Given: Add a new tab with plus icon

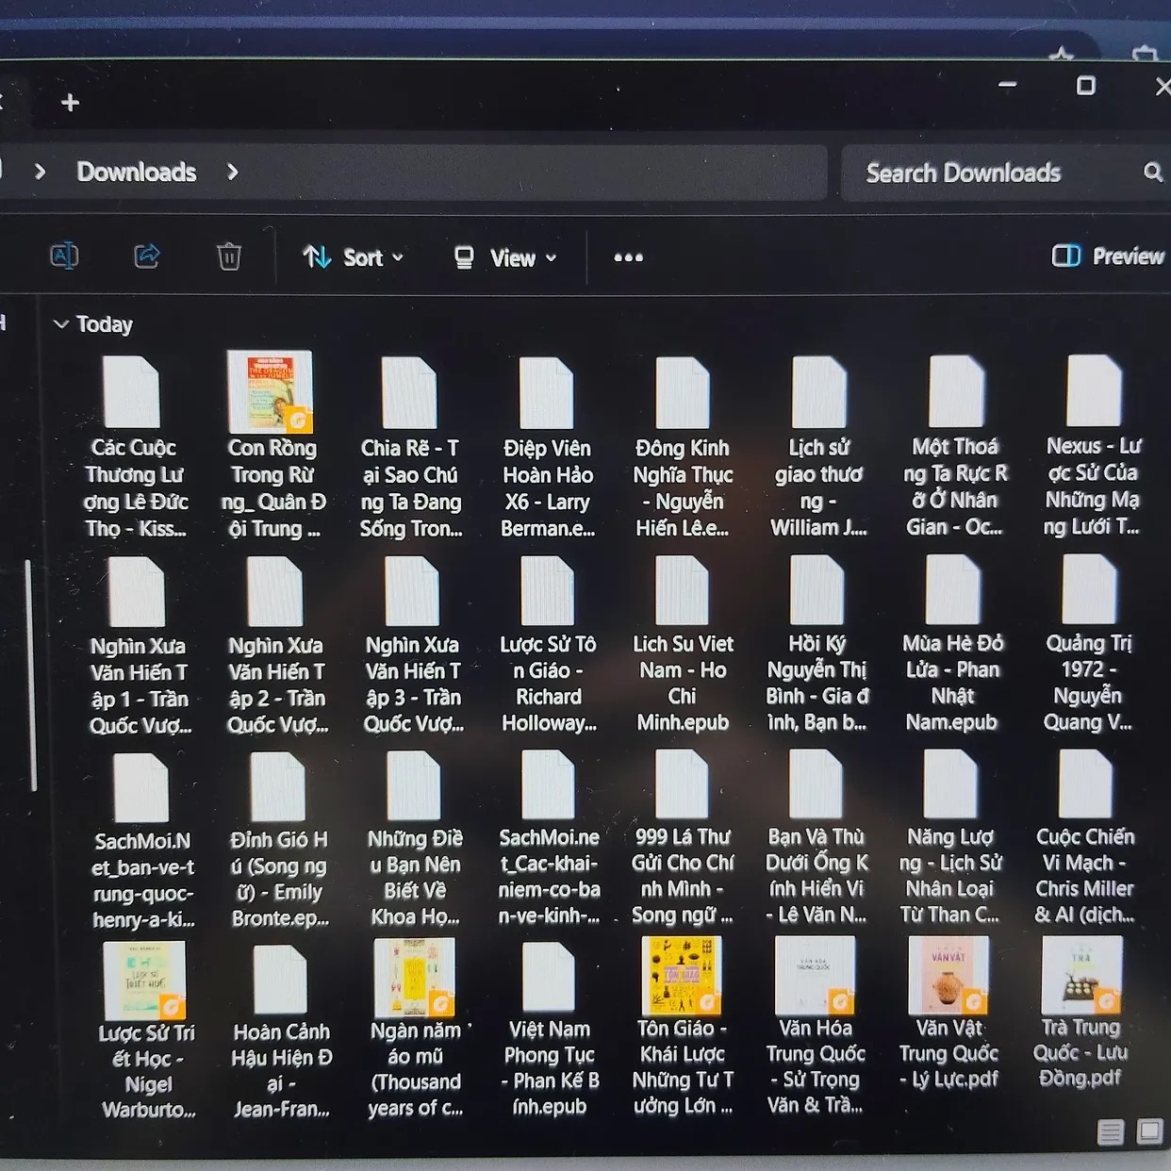Looking at the screenshot, I should click(x=70, y=102).
